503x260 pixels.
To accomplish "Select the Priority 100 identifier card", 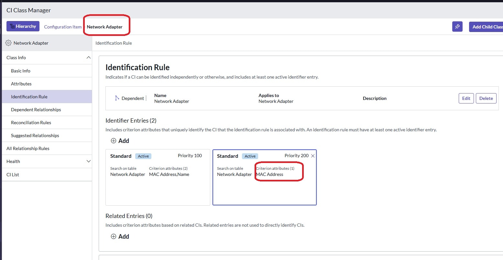I will [x=158, y=177].
